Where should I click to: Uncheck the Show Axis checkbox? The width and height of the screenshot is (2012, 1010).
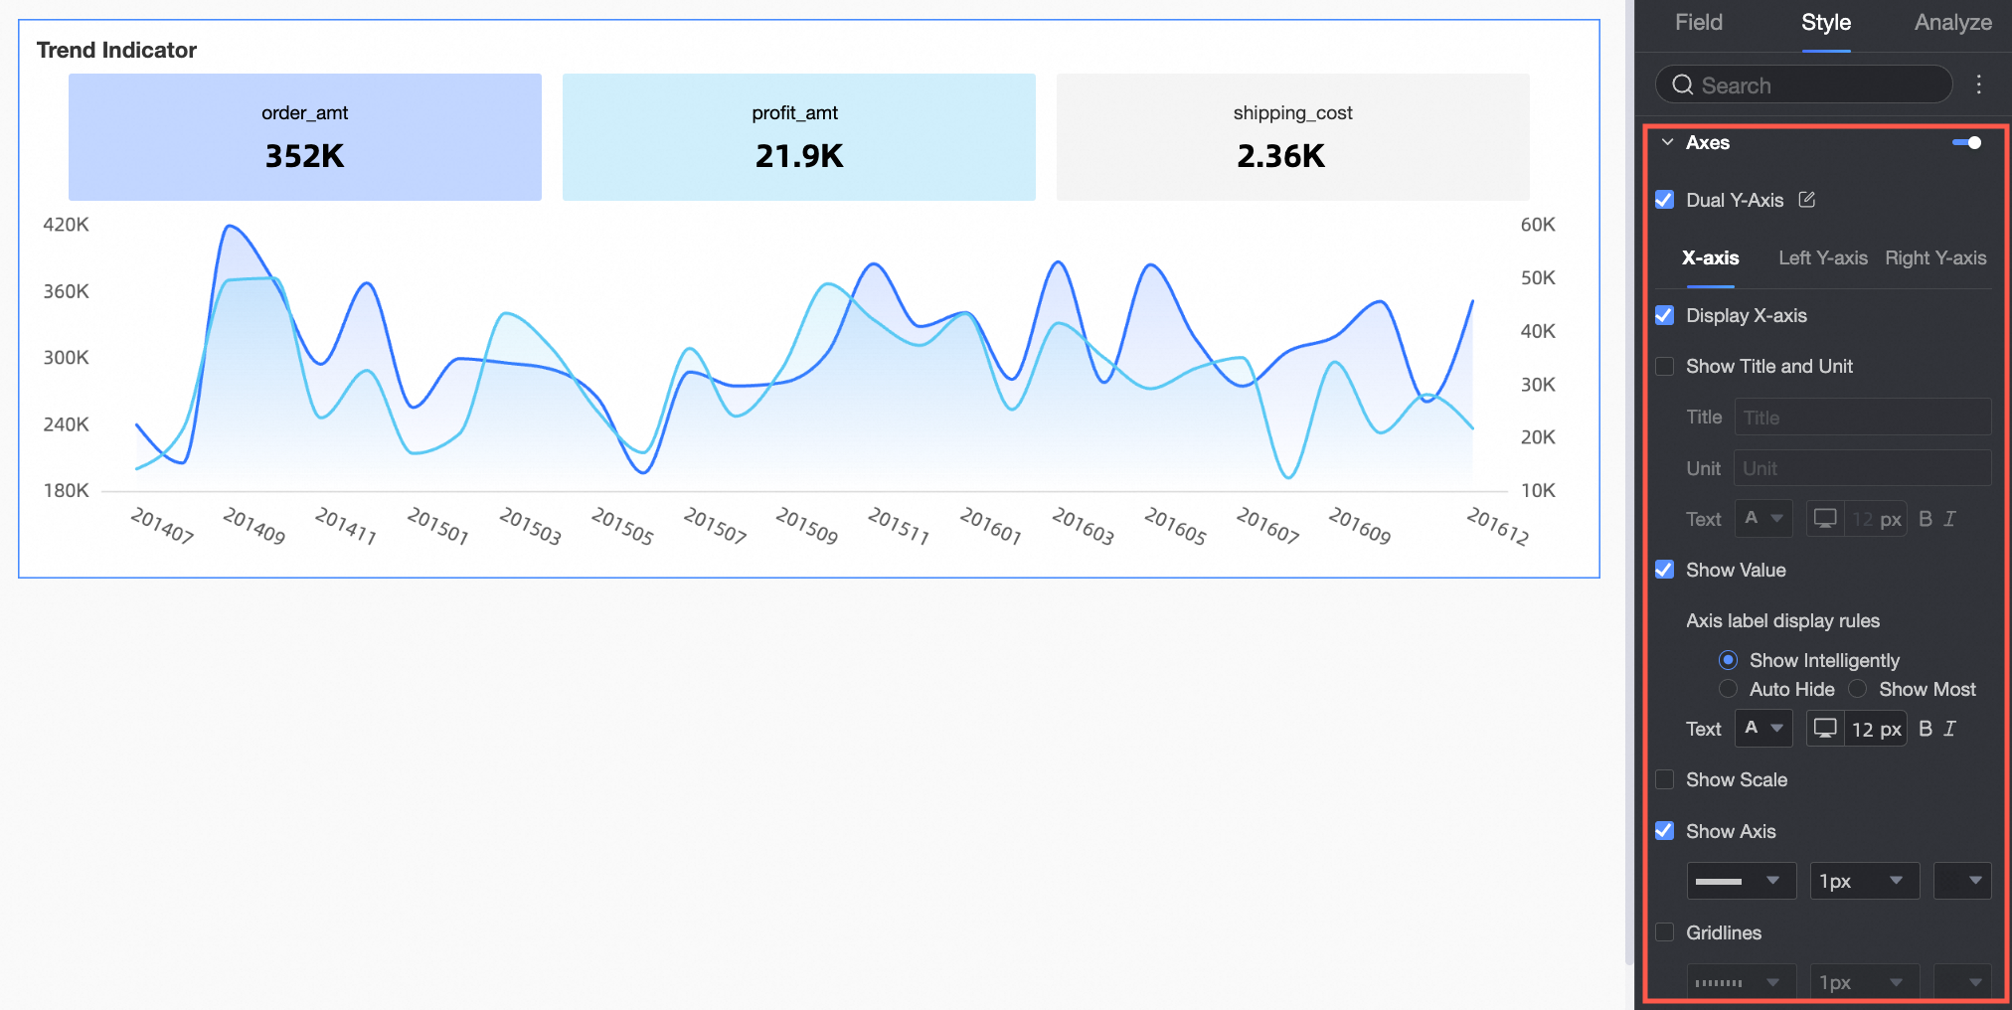tap(1664, 831)
